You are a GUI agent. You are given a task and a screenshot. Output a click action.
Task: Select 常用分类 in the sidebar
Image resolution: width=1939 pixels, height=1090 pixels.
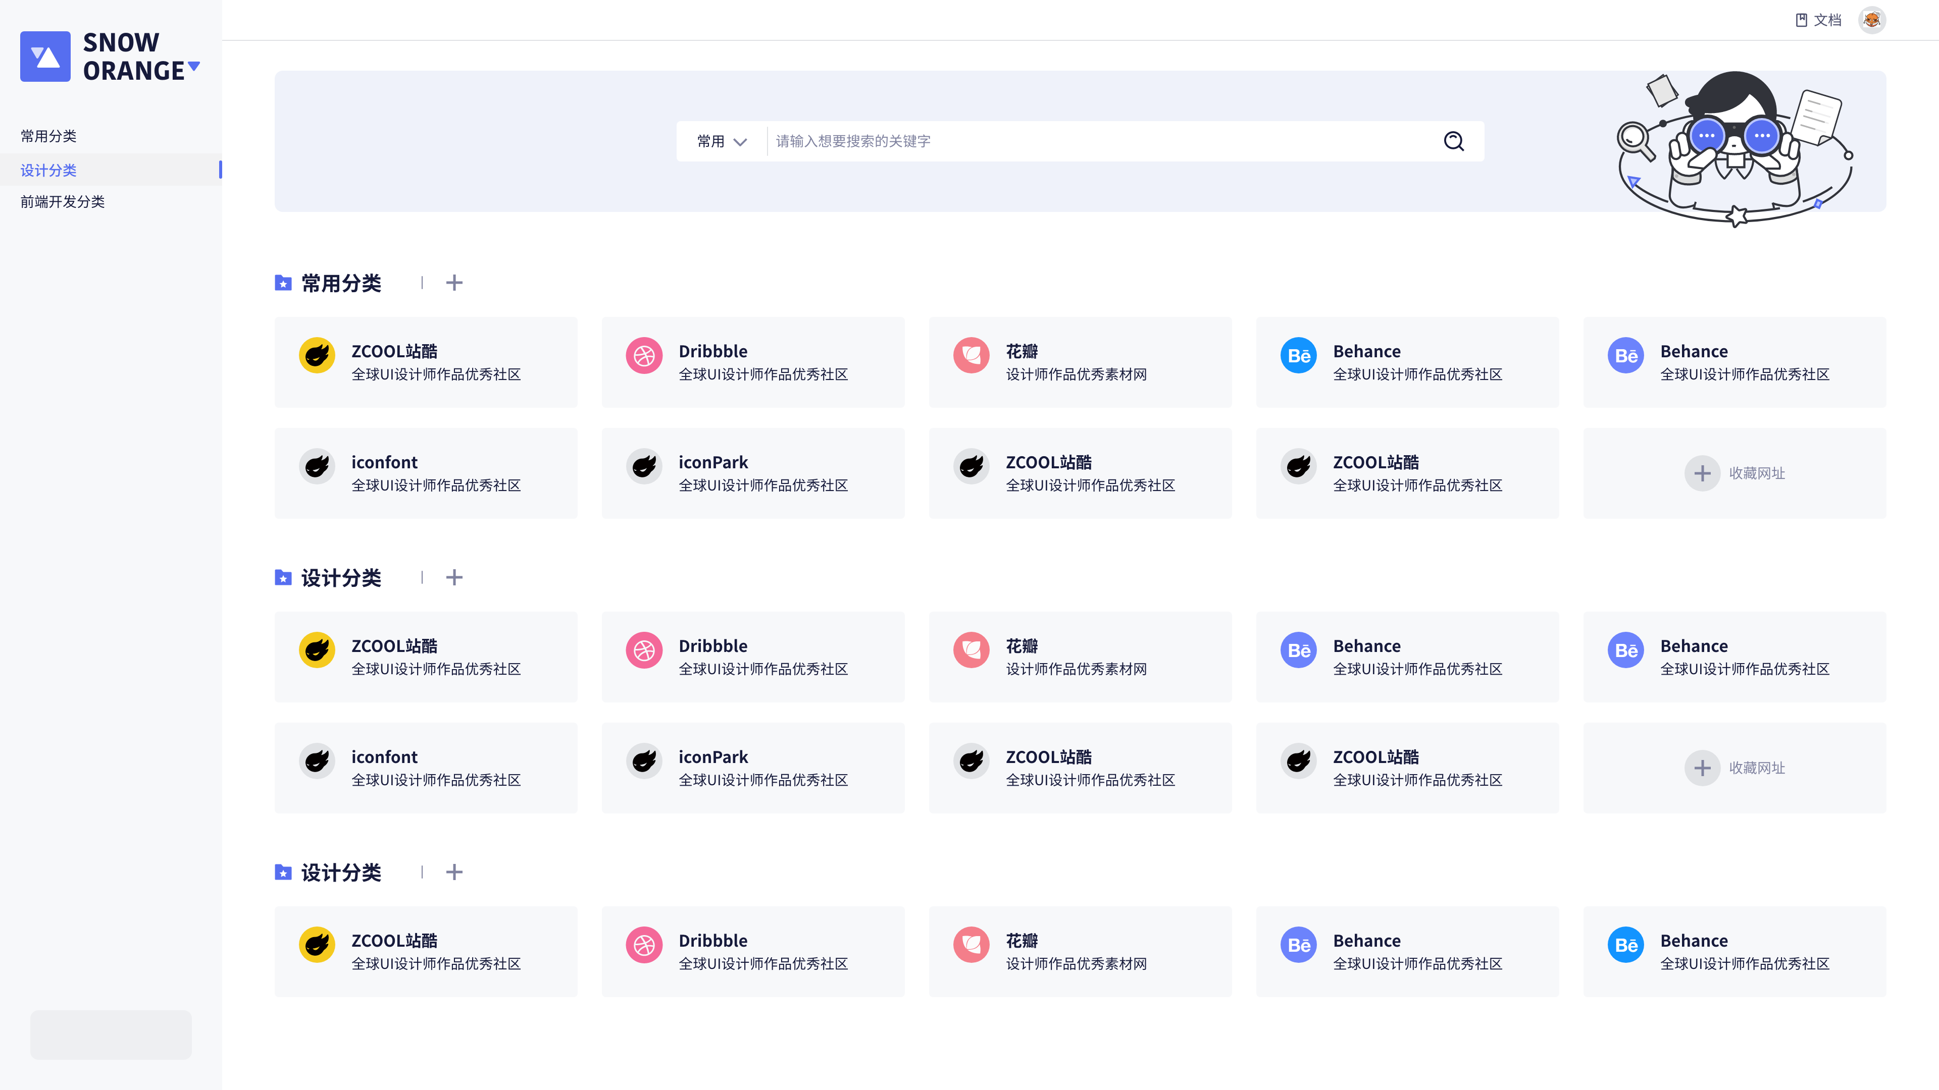click(x=49, y=136)
